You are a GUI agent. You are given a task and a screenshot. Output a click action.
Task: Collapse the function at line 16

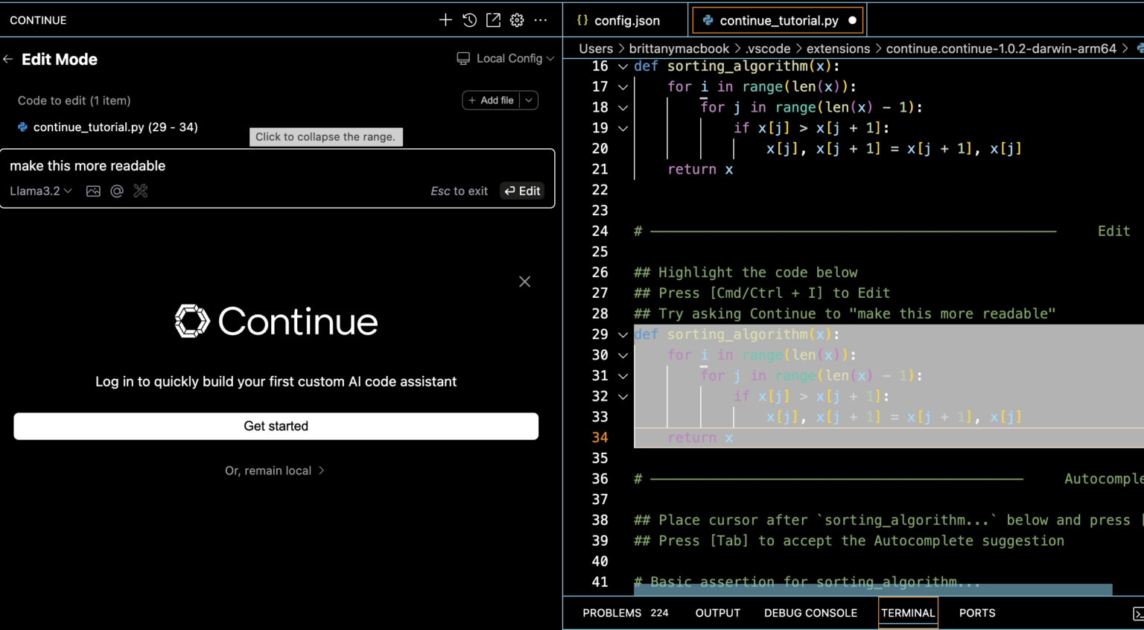[x=623, y=66]
